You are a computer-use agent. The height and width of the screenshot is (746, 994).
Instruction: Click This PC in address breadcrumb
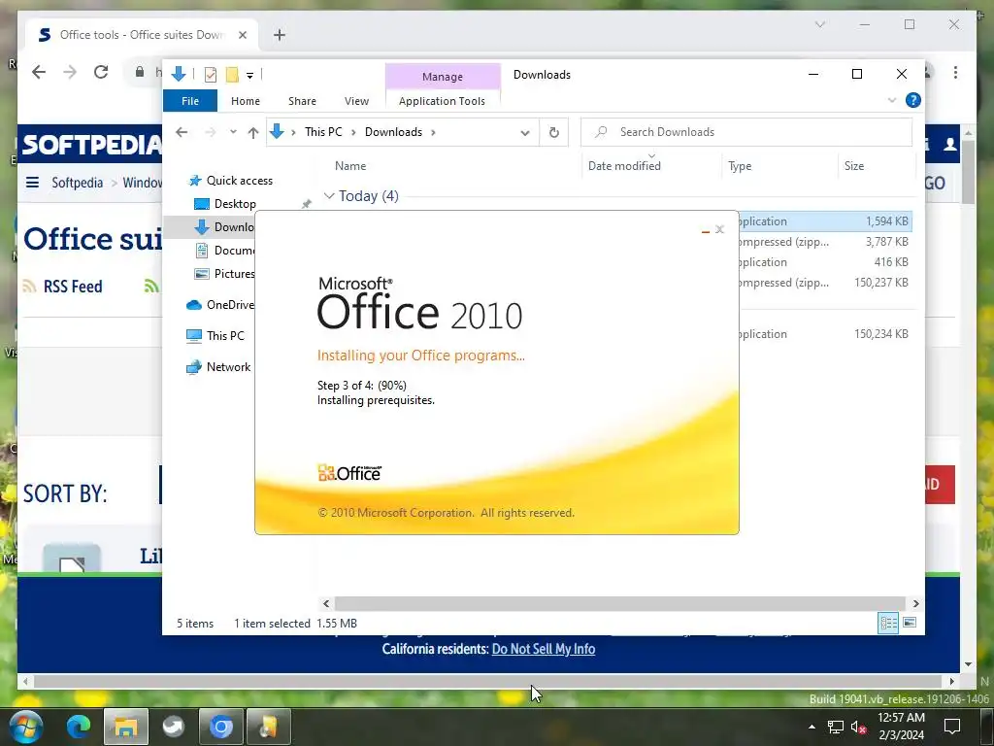pos(323,132)
